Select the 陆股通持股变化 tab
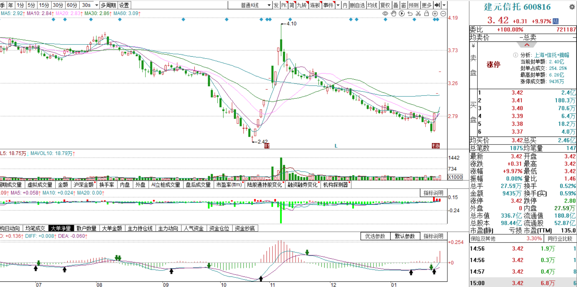 265,185
